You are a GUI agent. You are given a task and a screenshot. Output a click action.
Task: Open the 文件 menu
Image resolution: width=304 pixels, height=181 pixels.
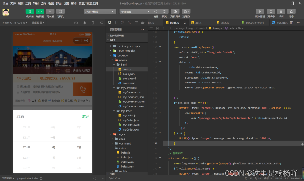pyautogui.click(x=13, y=3)
